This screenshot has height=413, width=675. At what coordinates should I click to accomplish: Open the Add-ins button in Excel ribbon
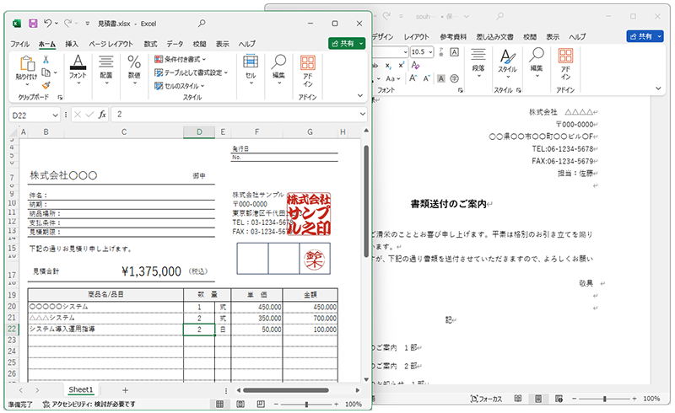point(308,69)
